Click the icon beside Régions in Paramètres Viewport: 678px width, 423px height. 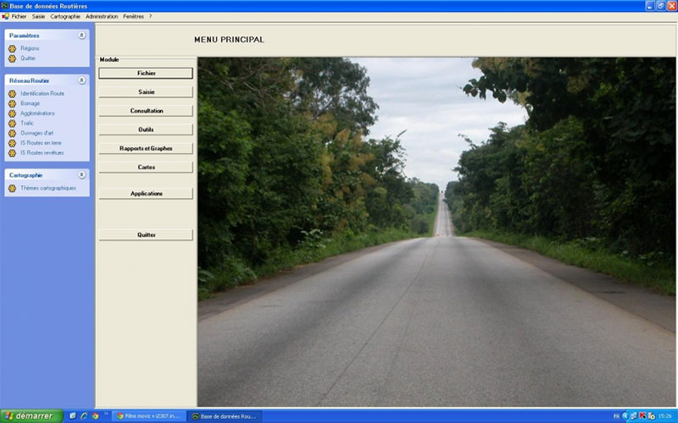coord(12,49)
